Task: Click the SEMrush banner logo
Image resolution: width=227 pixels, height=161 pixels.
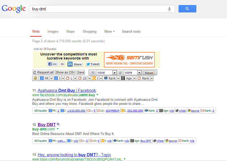Action: (x=129, y=60)
